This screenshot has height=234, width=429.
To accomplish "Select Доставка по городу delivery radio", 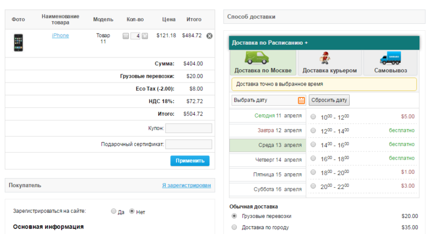I will coord(234,227).
